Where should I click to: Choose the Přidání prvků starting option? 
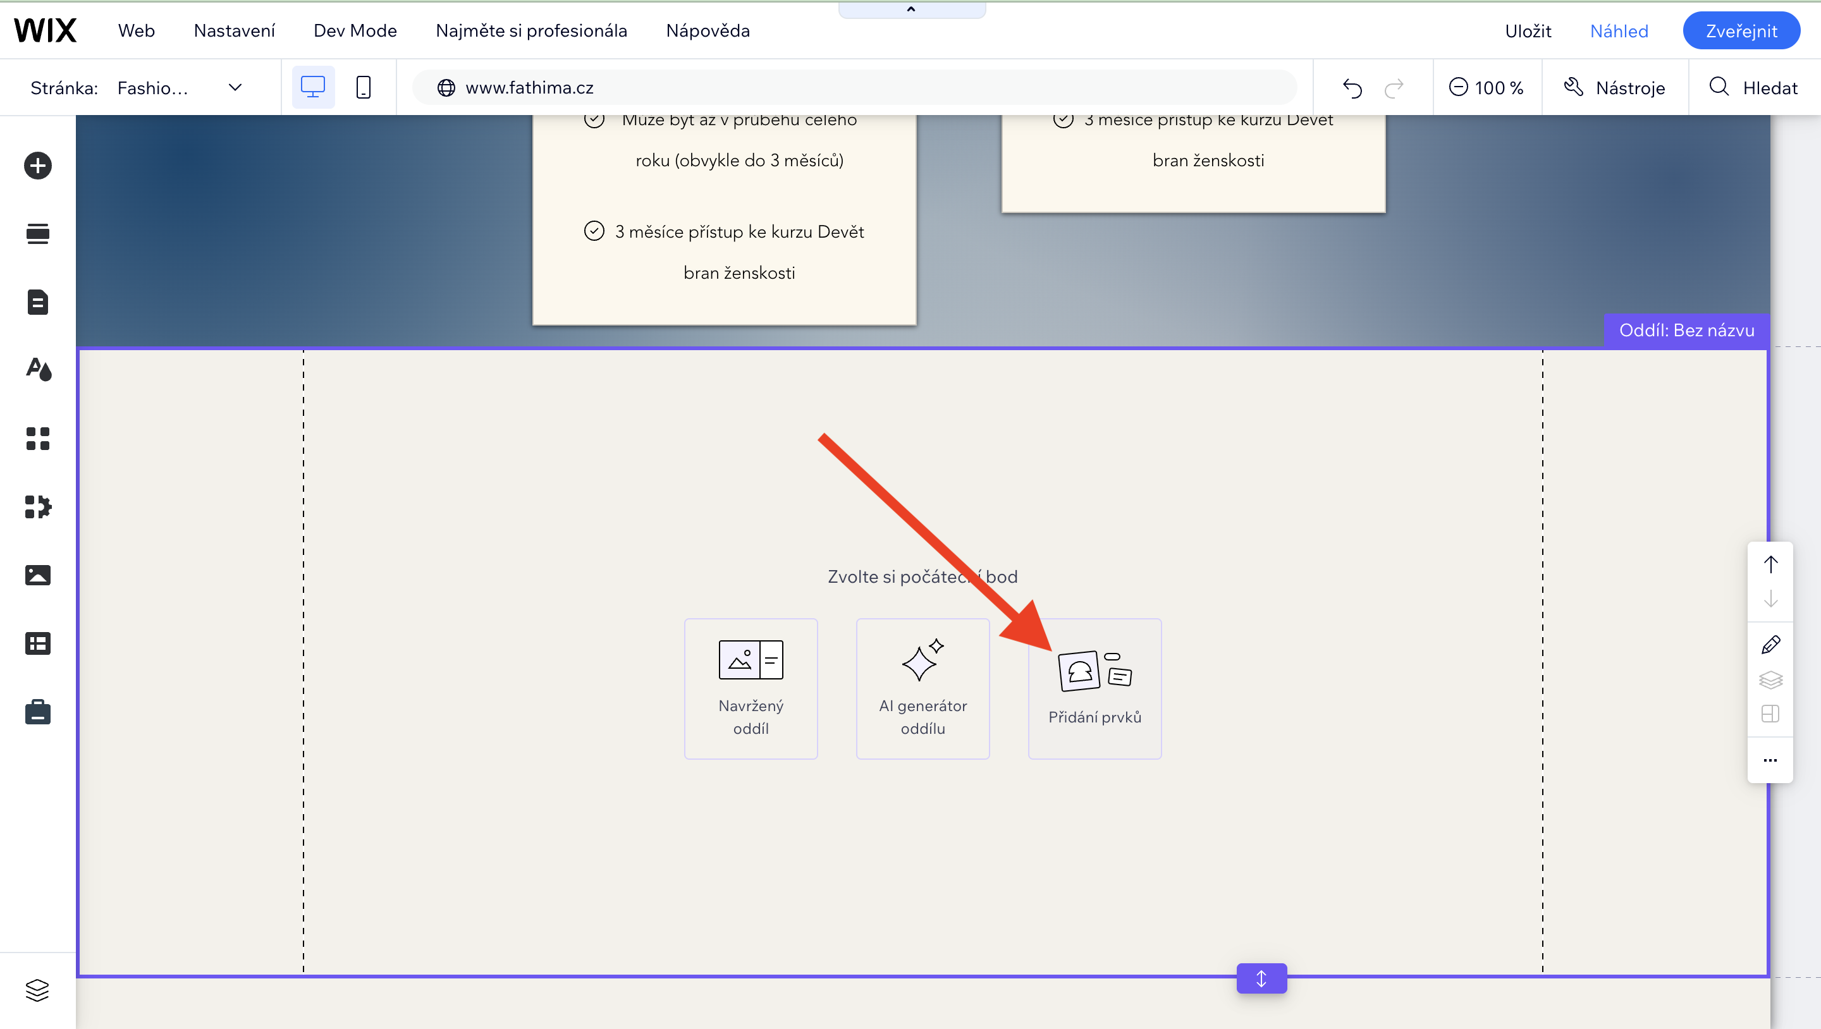(x=1094, y=688)
